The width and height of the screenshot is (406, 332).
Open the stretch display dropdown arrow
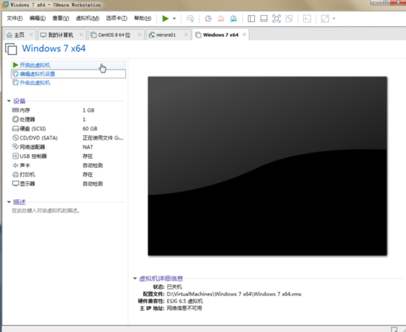334,18
